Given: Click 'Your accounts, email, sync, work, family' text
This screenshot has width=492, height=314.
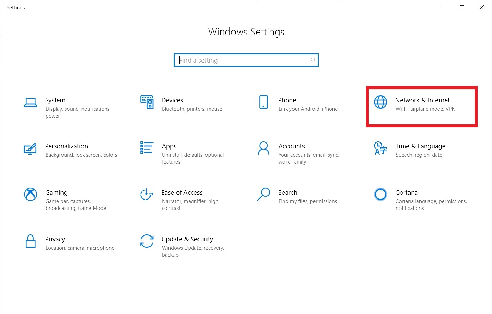Looking at the screenshot, I should click(x=309, y=158).
